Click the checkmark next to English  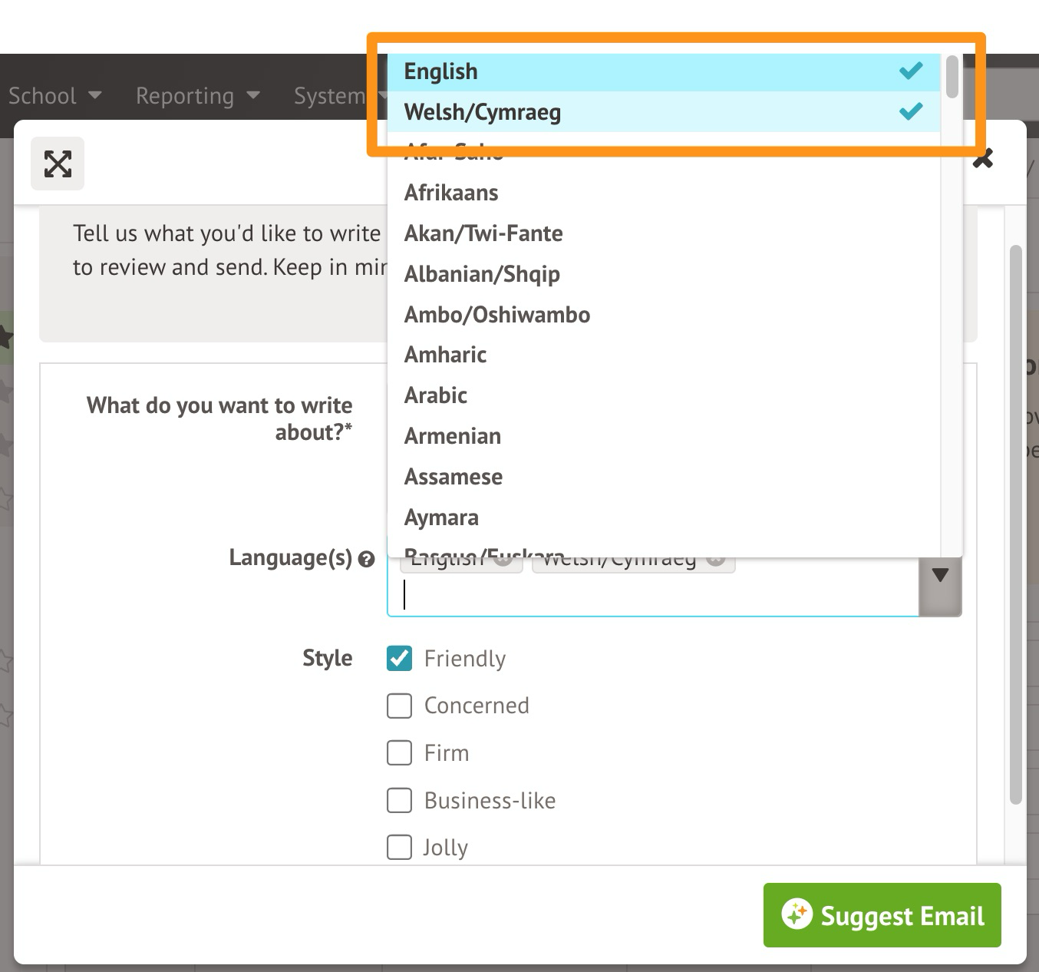[911, 71]
